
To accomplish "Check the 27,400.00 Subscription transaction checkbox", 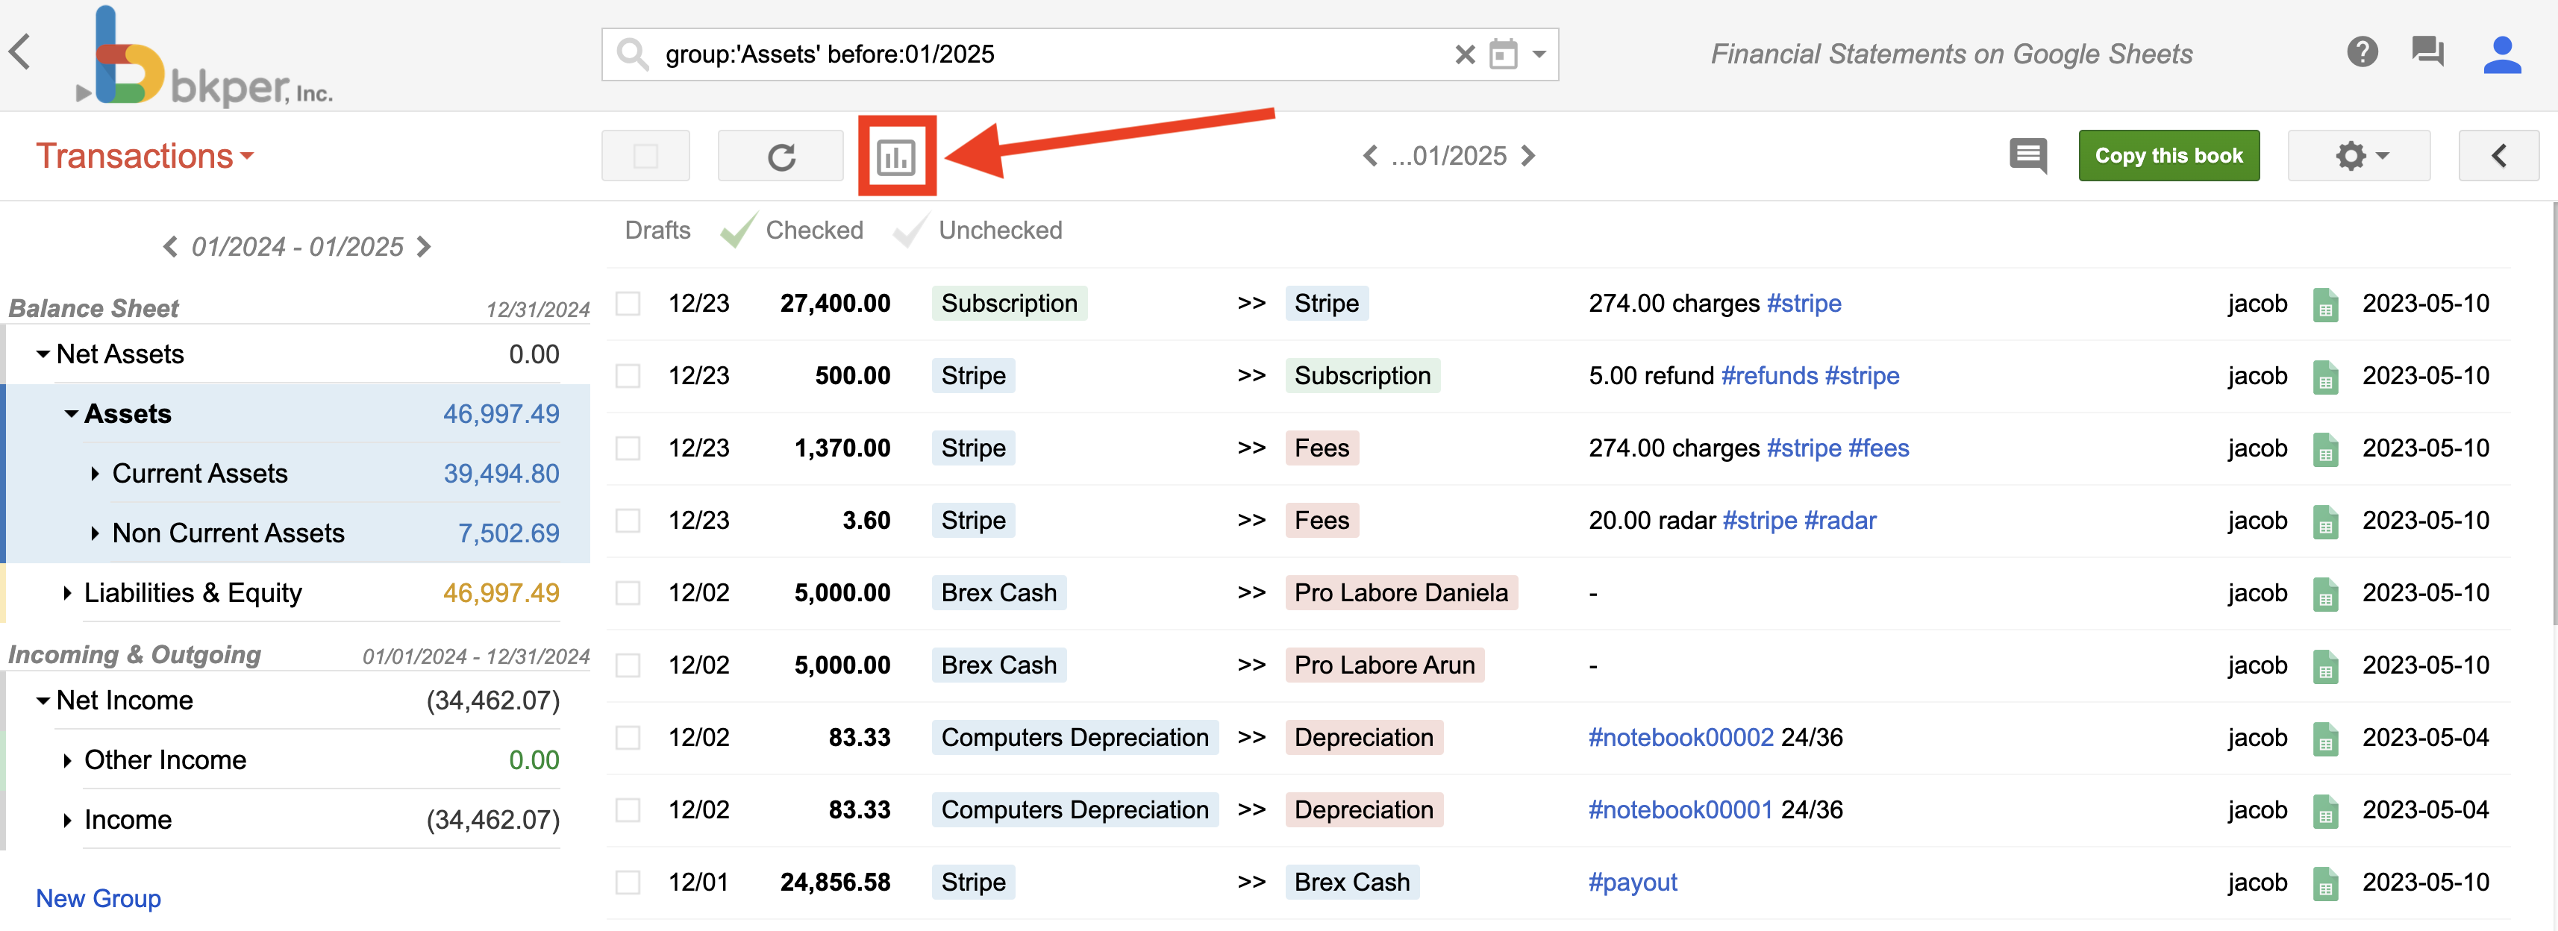I will pyautogui.click(x=628, y=304).
